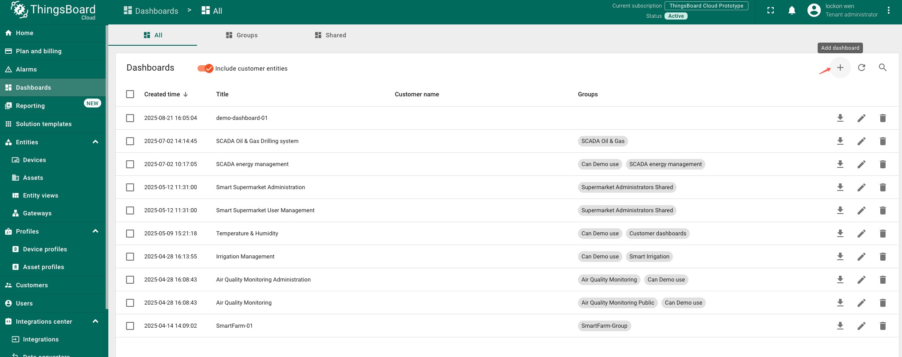Image resolution: width=902 pixels, height=357 pixels.
Task: Open the dashboards search
Action: click(882, 67)
